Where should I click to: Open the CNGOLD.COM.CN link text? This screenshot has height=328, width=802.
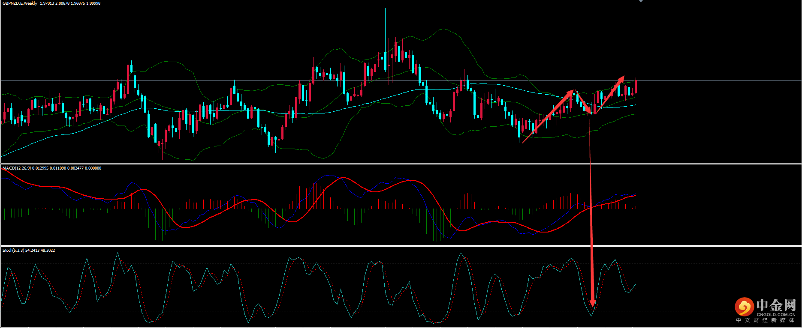tap(776, 314)
